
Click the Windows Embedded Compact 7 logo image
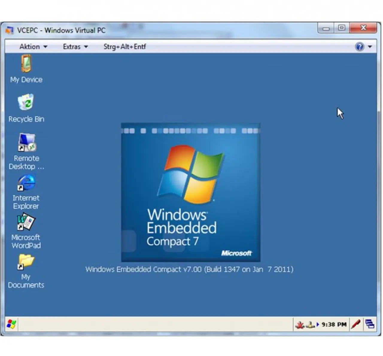click(x=191, y=192)
